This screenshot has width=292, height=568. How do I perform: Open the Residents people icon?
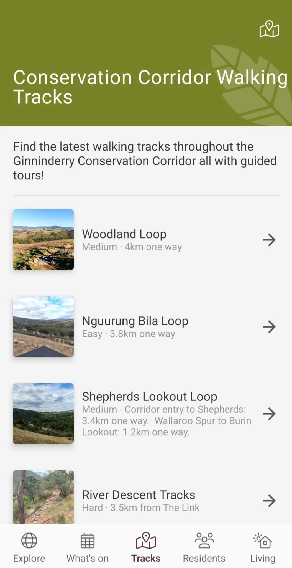(x=204, y=540)
